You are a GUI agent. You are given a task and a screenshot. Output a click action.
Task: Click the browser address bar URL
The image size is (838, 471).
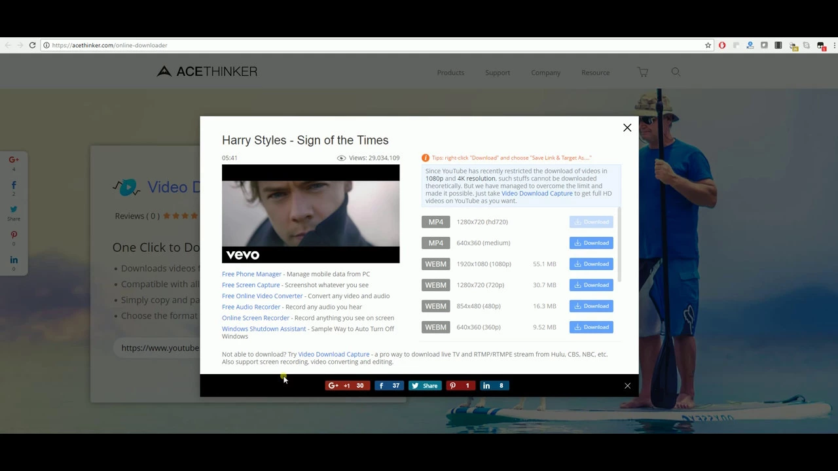tap(109, 45)
